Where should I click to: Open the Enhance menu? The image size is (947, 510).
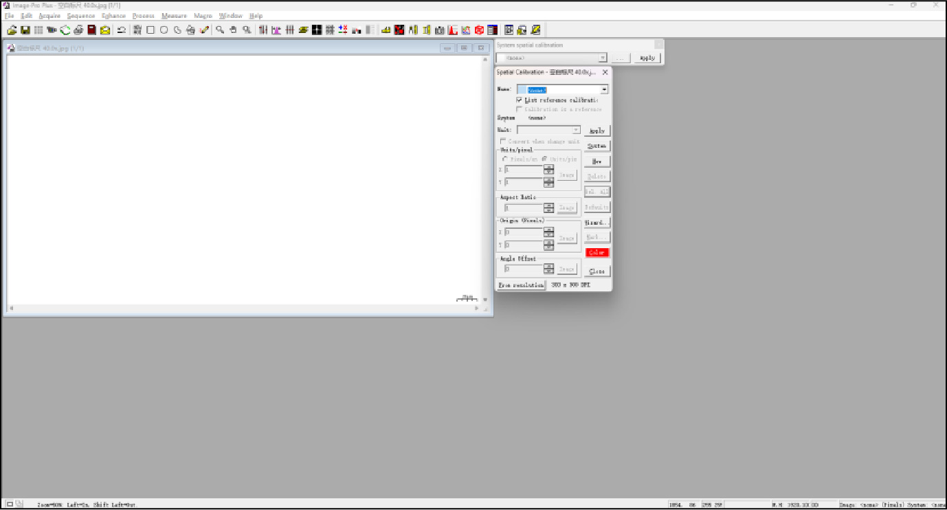113,16
